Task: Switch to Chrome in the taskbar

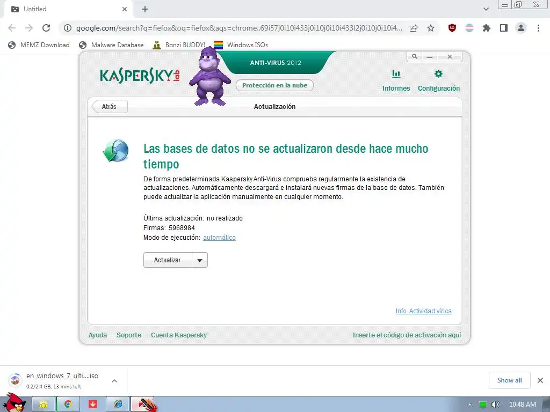Action: 68,404
